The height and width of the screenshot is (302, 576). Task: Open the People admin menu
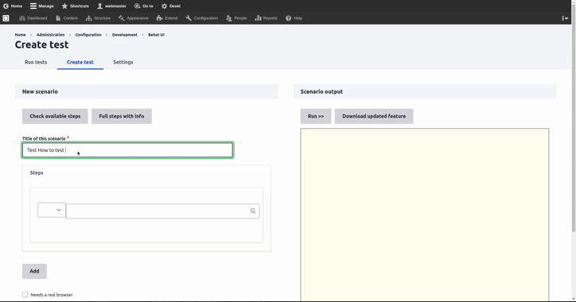(x=236, y=18)
